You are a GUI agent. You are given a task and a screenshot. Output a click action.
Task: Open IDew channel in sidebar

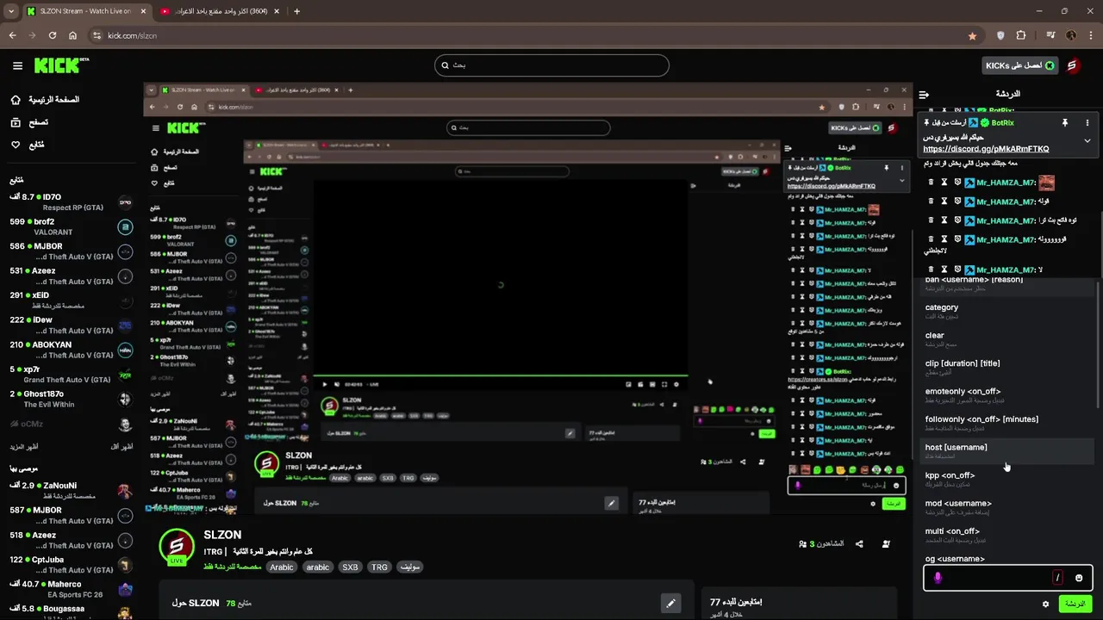(x=71, y=325)
